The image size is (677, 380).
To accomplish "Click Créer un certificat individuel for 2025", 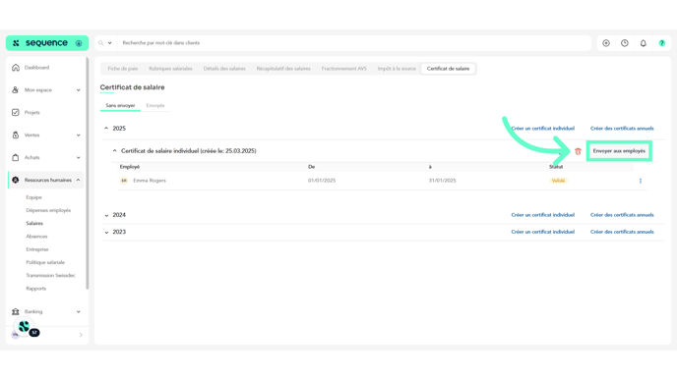I will click(x=543, y=129).
